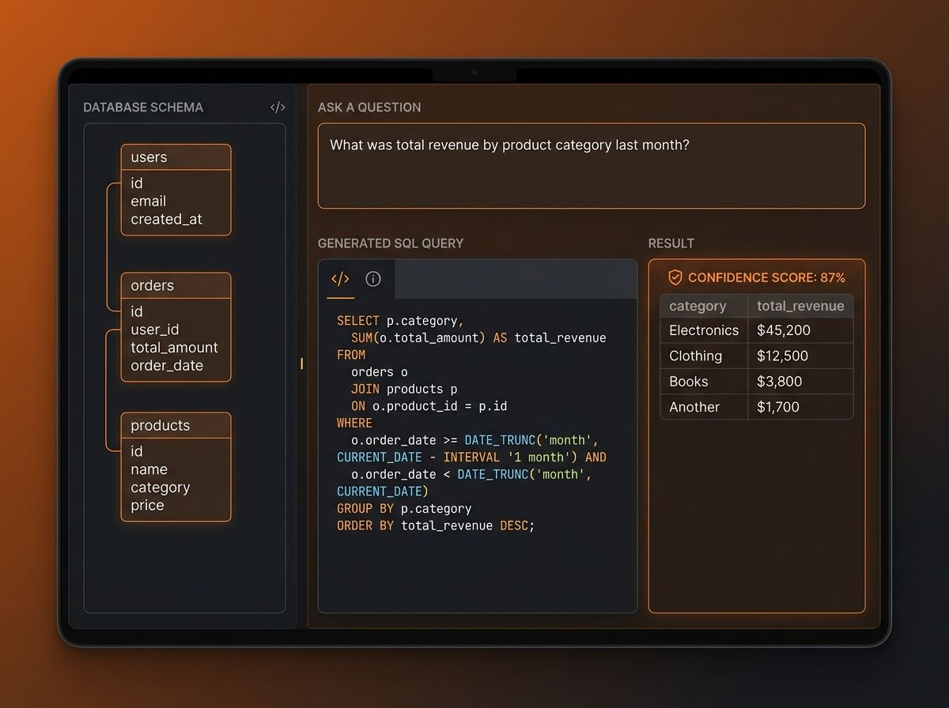
Task: Click the total_revenue result column header
Action: point(801,307)
